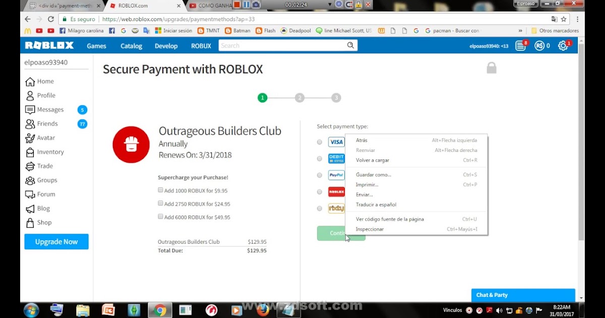Open the Chat & Party bar
This screenshot has height=318, width=605.
coord(523,295)
